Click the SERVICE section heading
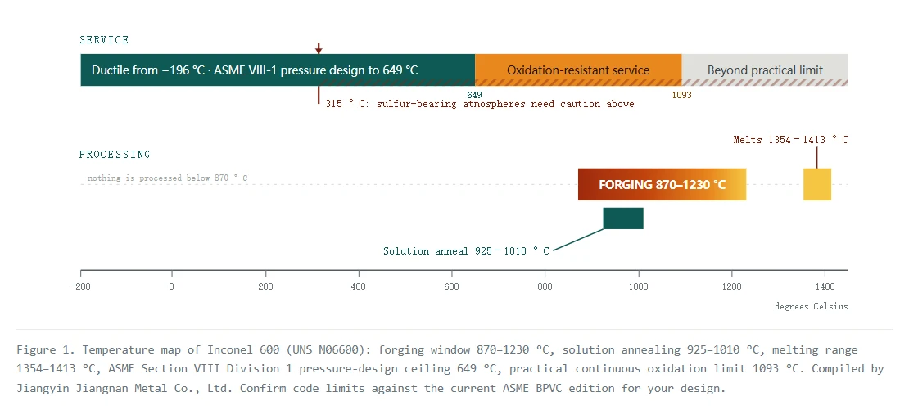Viewport: 909px width, 410px height. click(x=104, y=40)
